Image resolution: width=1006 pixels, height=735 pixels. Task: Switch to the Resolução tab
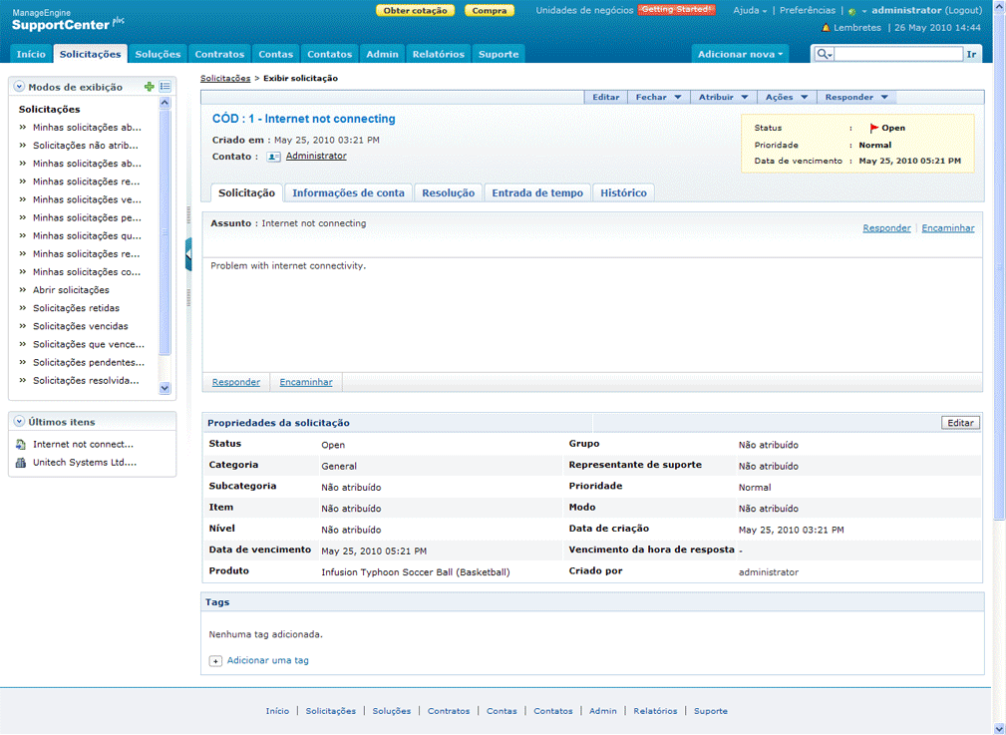pos(448,193)
